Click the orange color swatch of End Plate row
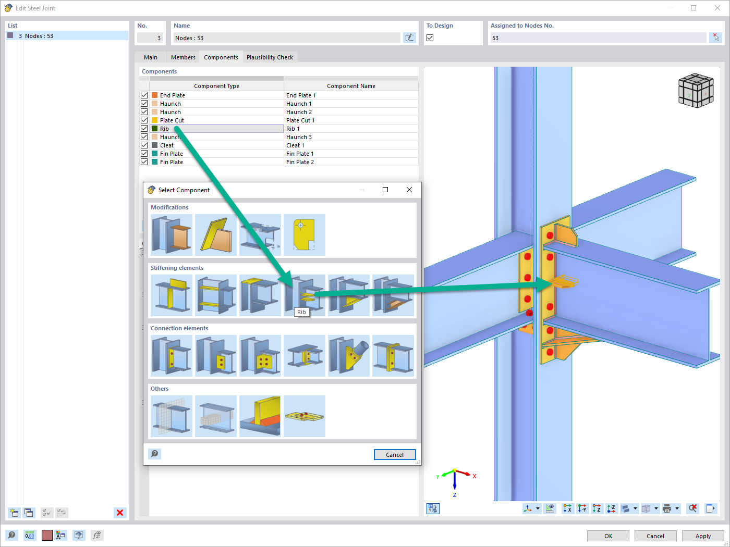The height and width of the screenshot is (547, 730). coord(154,95)
